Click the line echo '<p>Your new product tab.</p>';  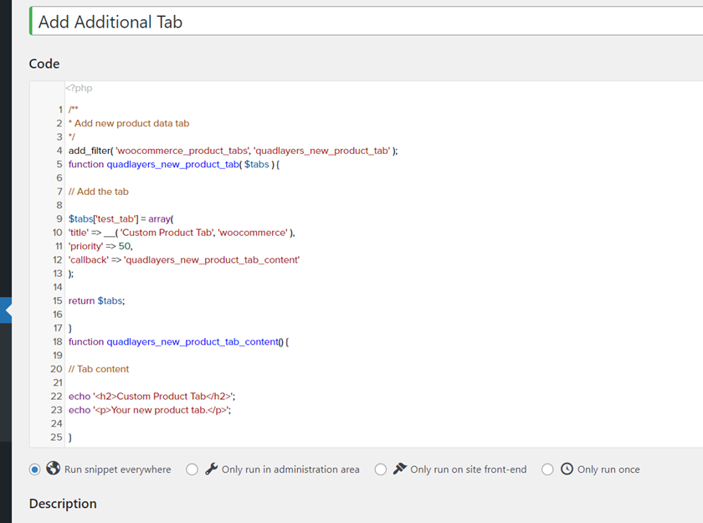(150, 410)
